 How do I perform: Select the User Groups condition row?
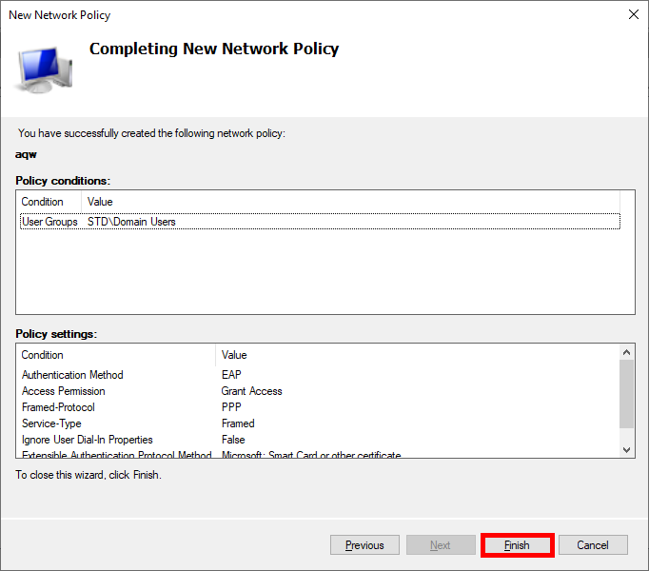click(320, 222)
